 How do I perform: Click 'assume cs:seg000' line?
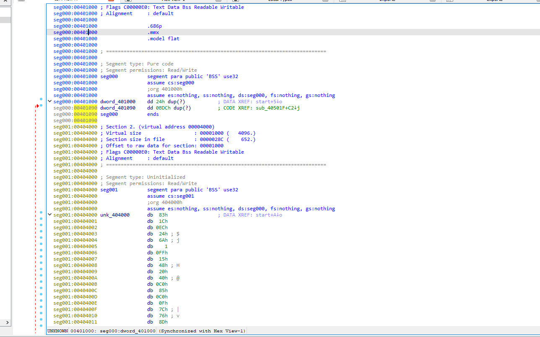coord(171,83)
